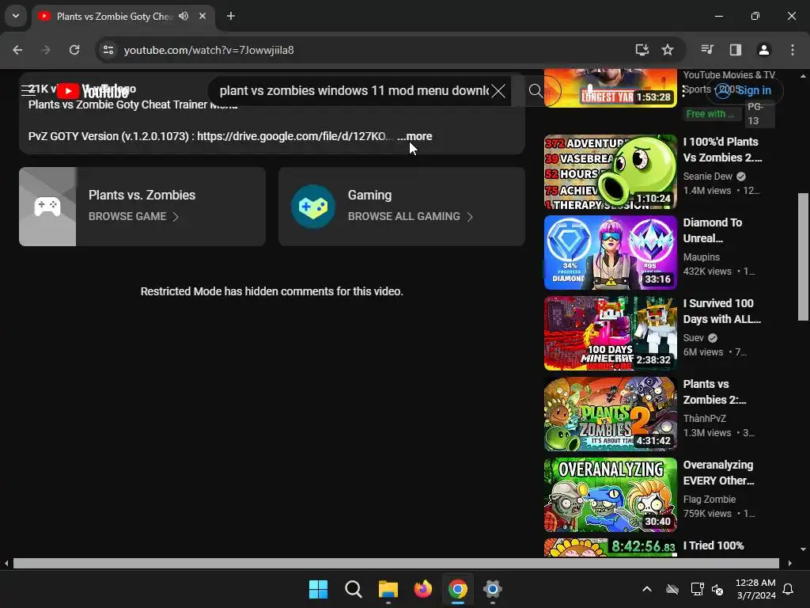Viewport: 810px width, 608px height.
Task: Expand arrow next to BROWSE GAME
Action: 176,217
